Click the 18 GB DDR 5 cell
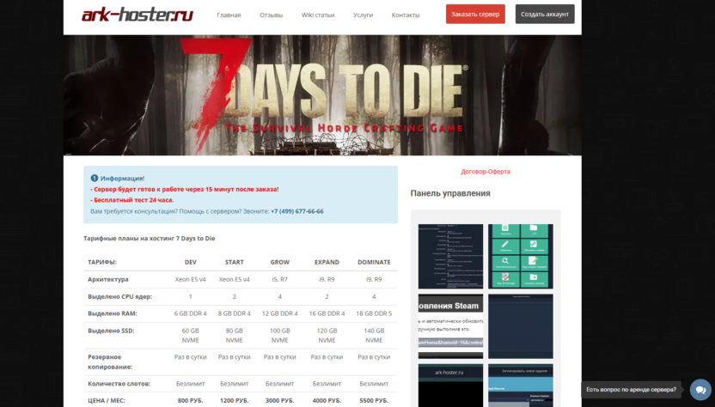 click(x=374, y=313)
